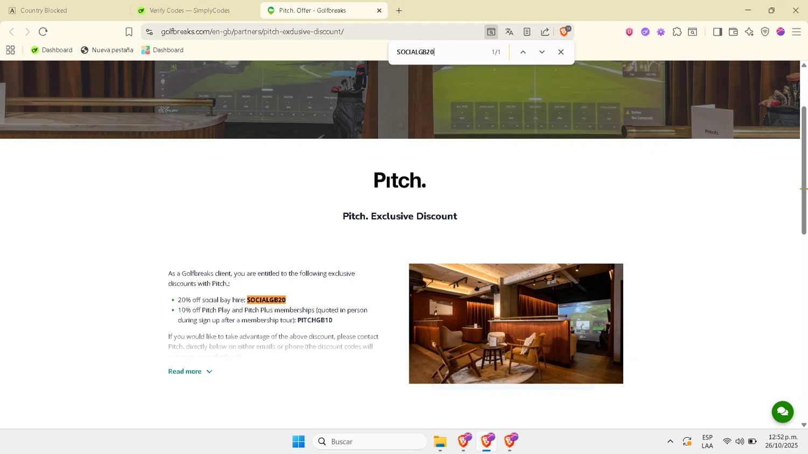The height and width of the screenshot is (454, 808).
Task: Open the profile avatar icon
Action: coord(781,32)
